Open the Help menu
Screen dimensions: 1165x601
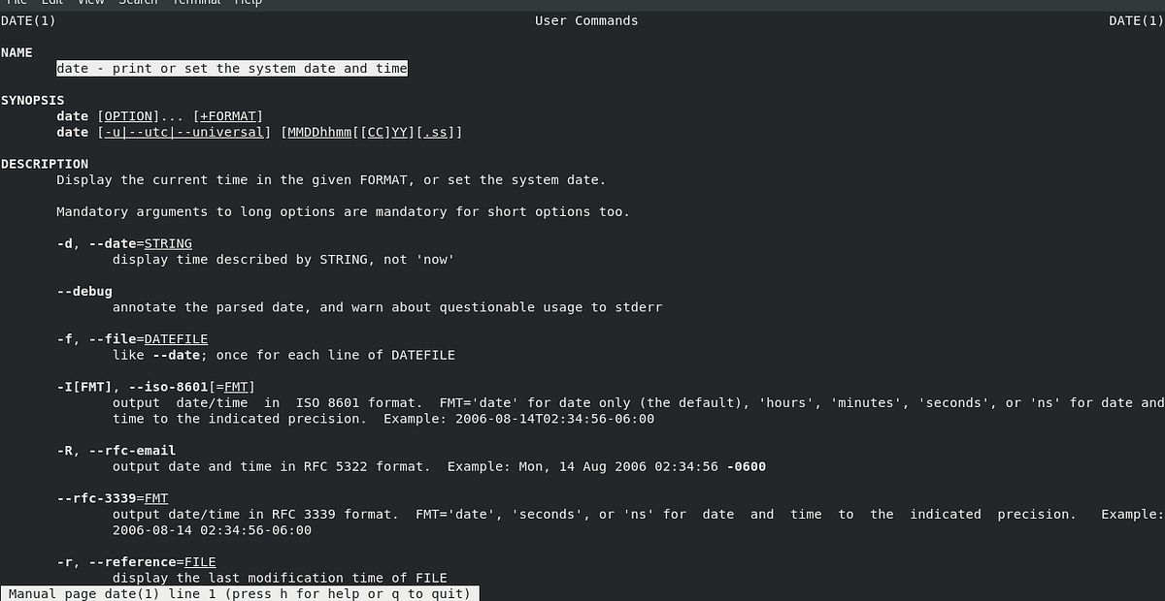[249, 3]
